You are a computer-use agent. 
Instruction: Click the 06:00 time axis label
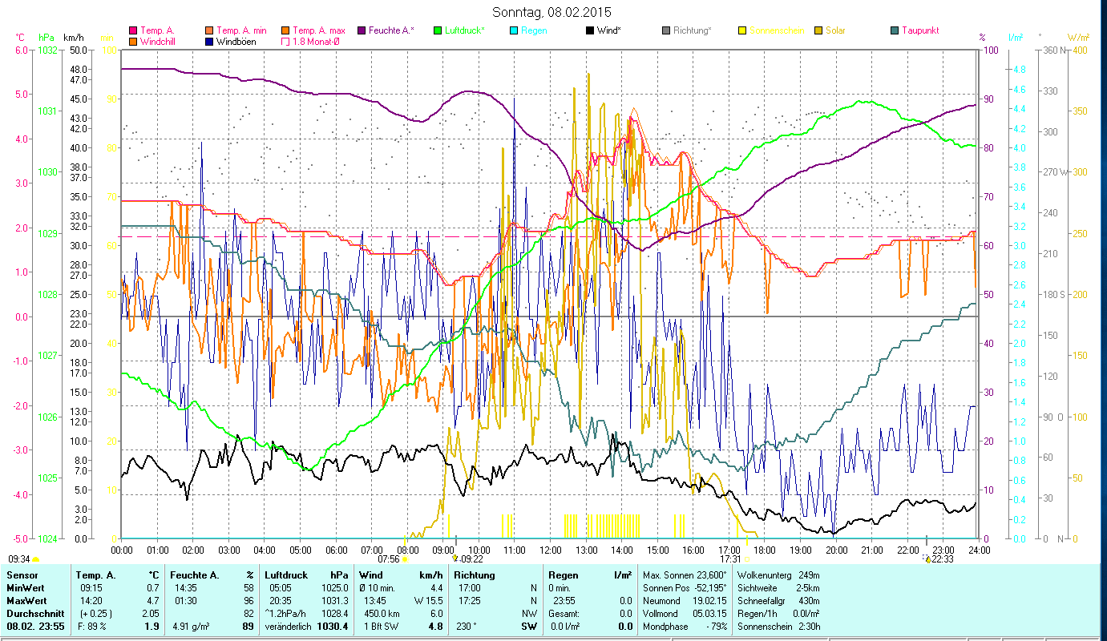pos(336,550)
